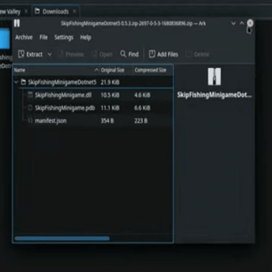
Task: Open the Settings menu
Action: 64,37
